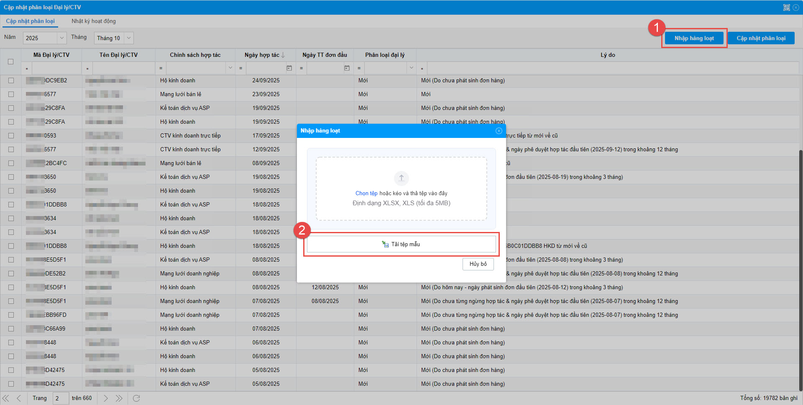Refresh the grid data
Screen dimensions: 803x405
tap(136, 398)
